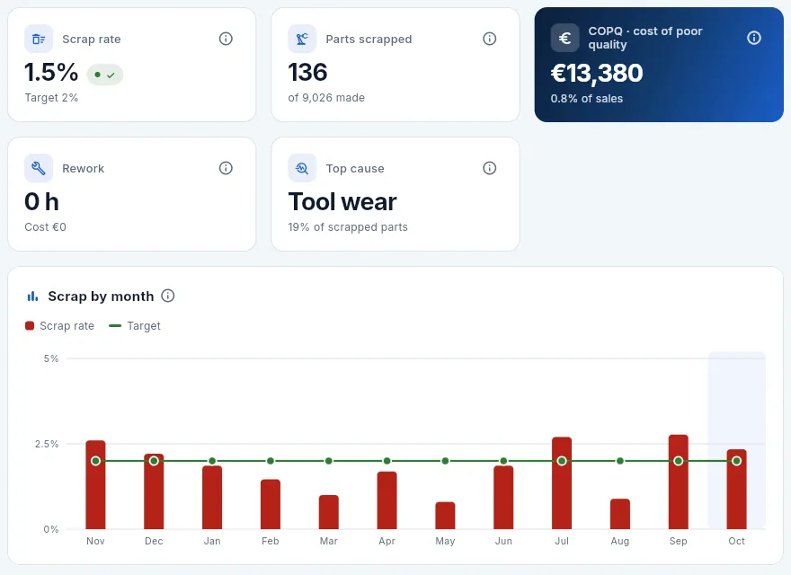791x575 pixels.
Task: Click the 'COPQ · cost of poor quality' title
Action: coord(645,38)
